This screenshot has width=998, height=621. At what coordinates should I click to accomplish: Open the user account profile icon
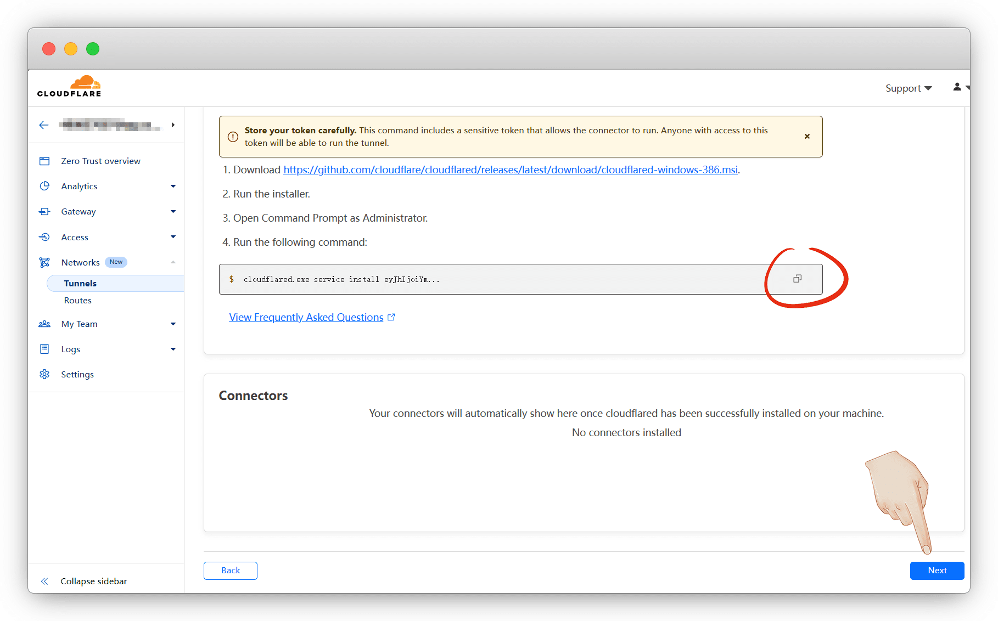(x=957, y=87)
